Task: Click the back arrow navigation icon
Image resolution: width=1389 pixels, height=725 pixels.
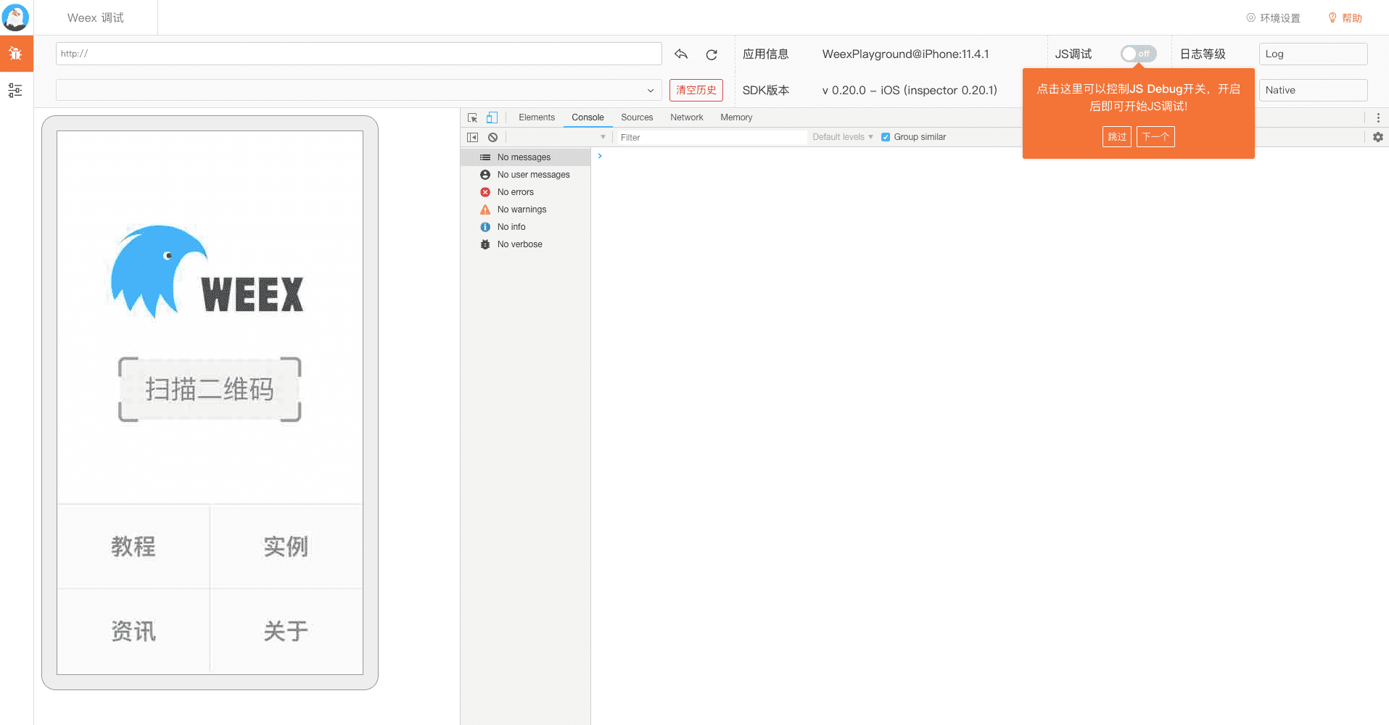Action: tap(681, 54)
